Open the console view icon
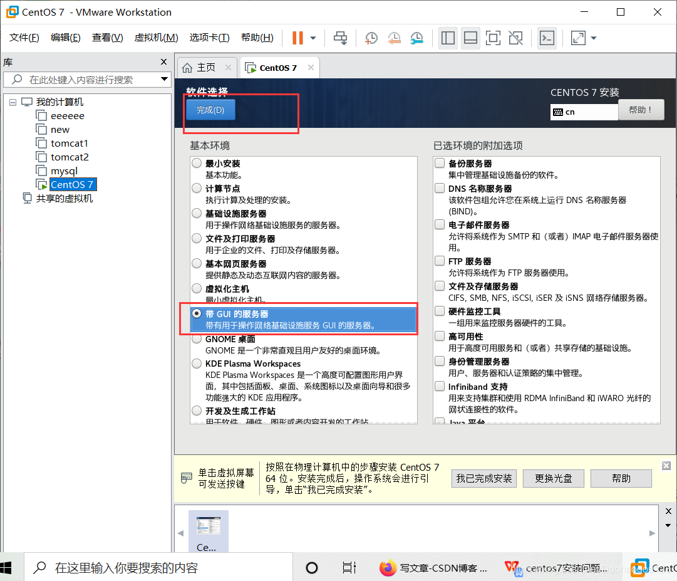The image size is (677, 581). pyautogui.click(x=547, y=38)
